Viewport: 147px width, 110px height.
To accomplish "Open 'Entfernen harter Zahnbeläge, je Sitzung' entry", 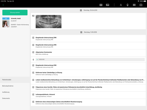I will tap(88, 73).
